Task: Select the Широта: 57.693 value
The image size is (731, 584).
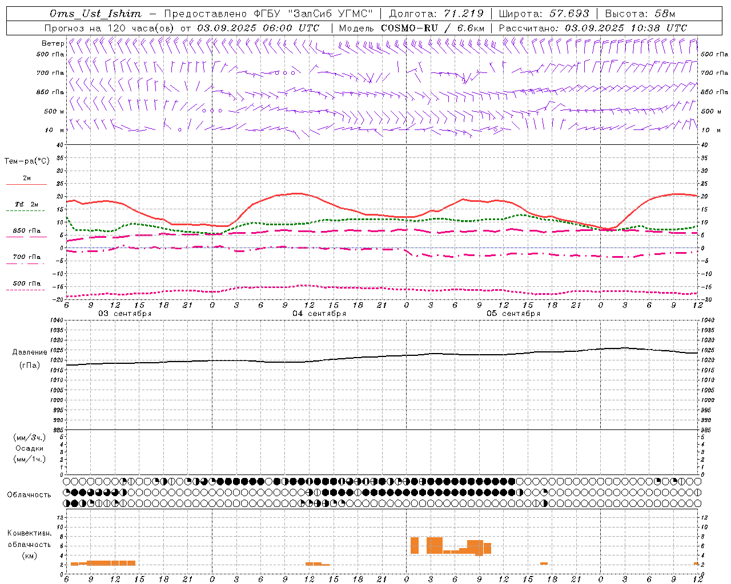Action: tap(544, 14)
